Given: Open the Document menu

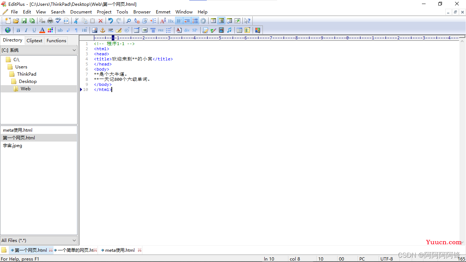Looking at the screenshot, I should [81, 12].
